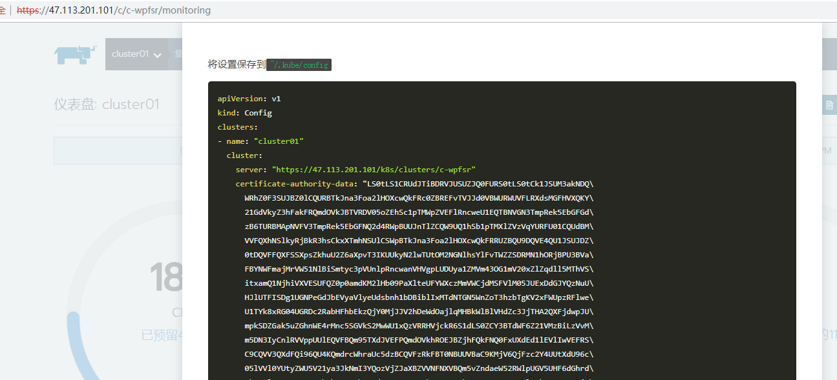Image resolution: width=837 pixels, height=380 pixels.
Task: Click the server URL config line
Action: pyautogui.click(x=355, y=170)
